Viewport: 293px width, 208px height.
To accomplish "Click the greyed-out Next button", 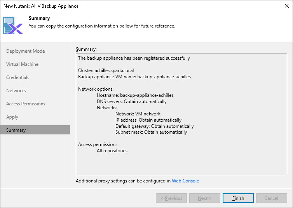I will (x=205, y=198).
